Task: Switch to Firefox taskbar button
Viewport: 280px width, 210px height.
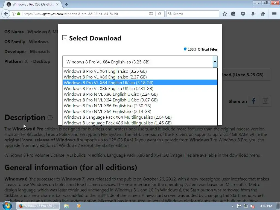Action: point(38,206)
